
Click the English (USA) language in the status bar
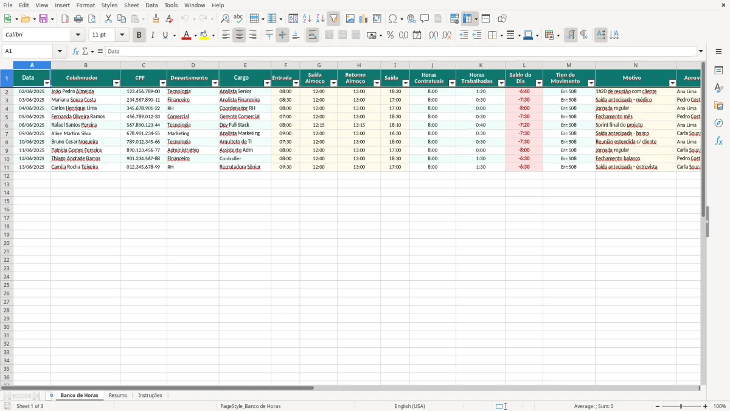click(x=409, y=406)
